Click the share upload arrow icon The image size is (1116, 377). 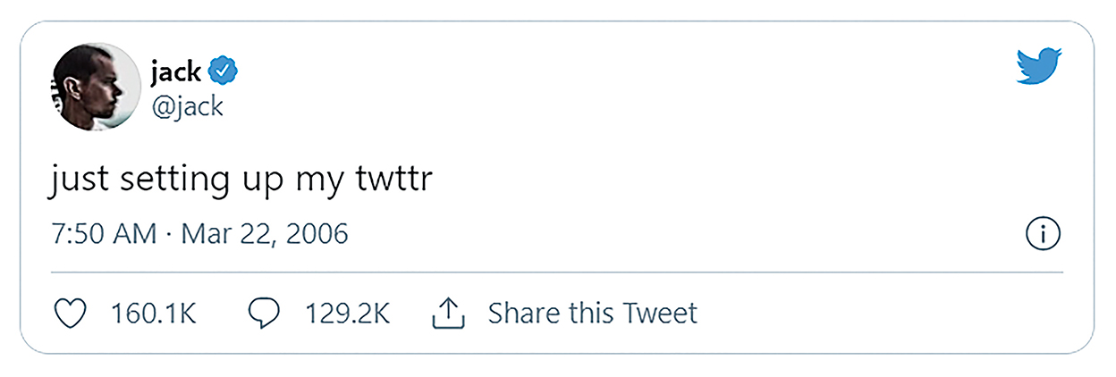coord(449,313)
